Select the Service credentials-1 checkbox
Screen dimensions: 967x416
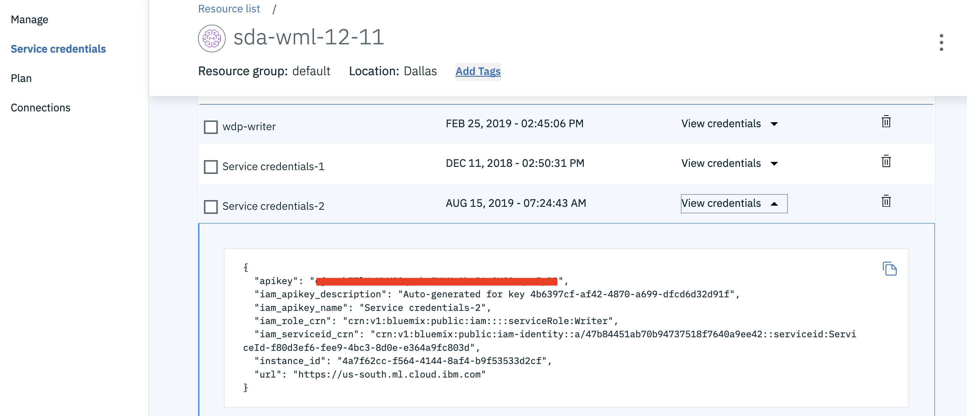211,167
